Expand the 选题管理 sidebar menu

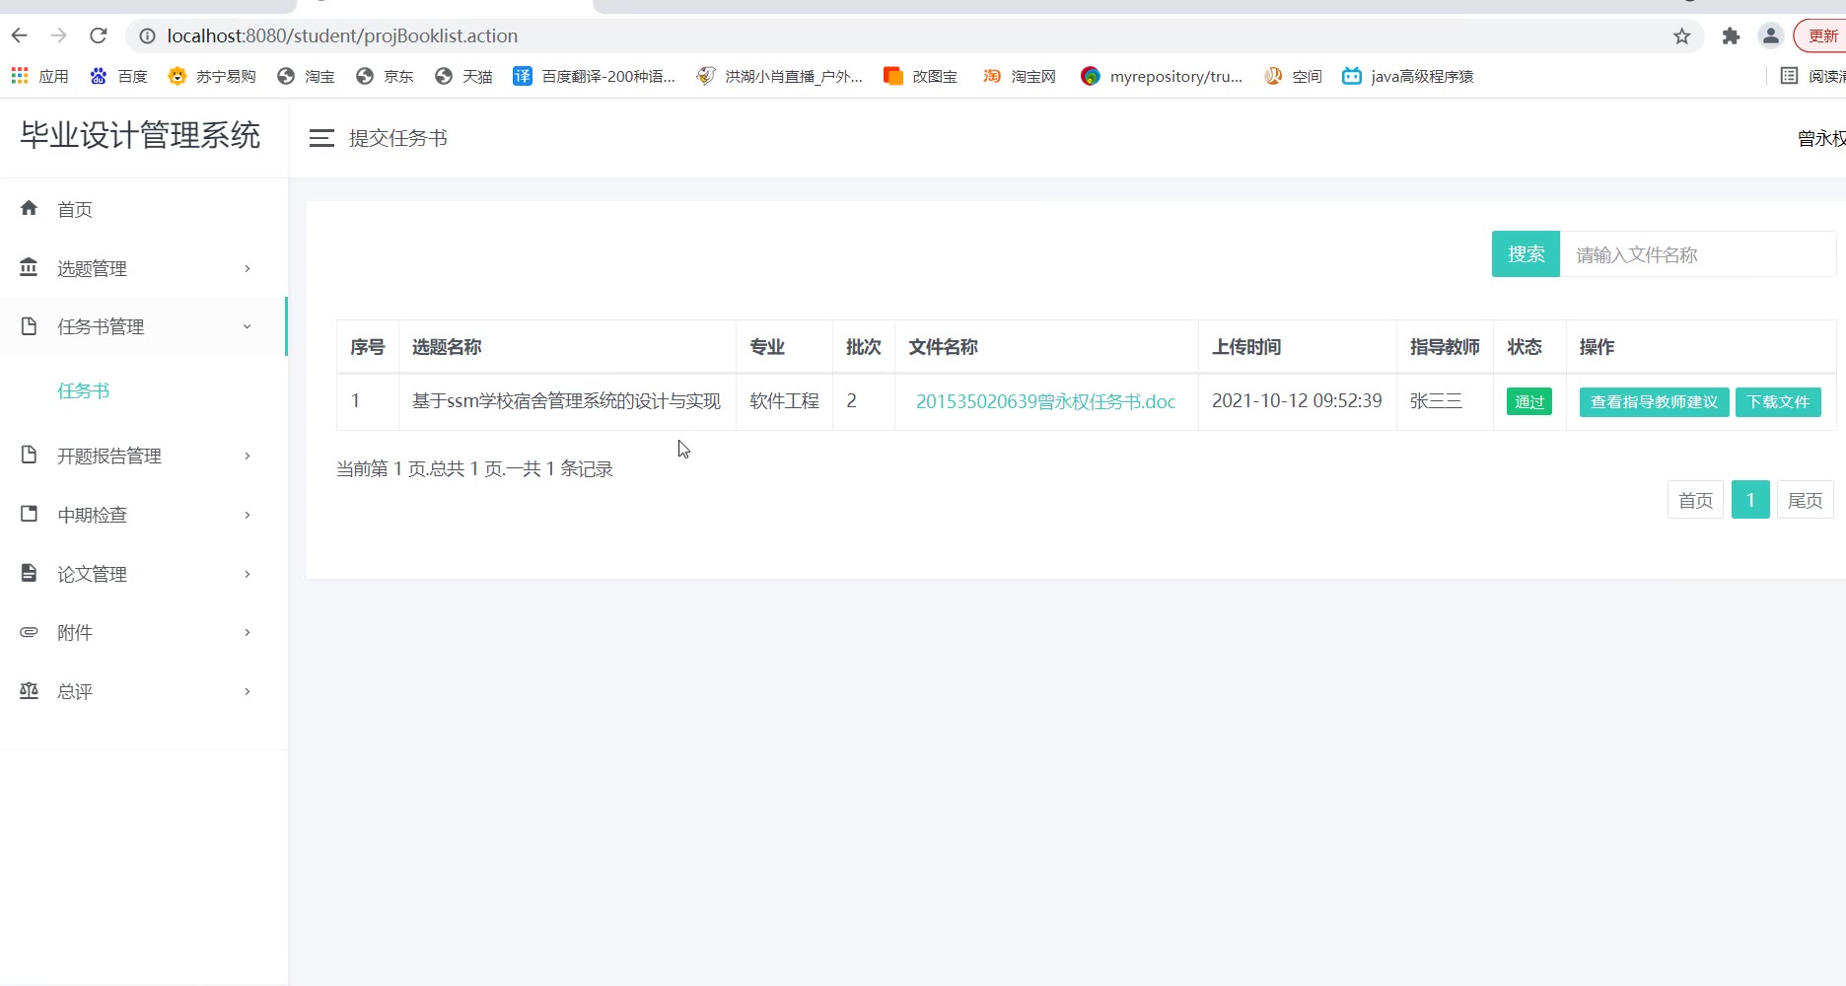(143, 268)
